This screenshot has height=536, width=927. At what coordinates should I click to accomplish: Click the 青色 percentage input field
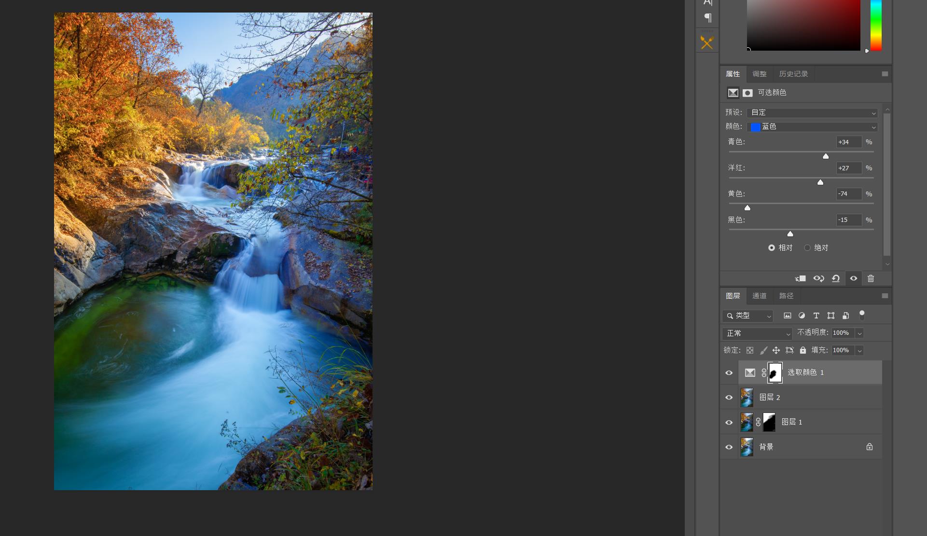click(848, 142)
